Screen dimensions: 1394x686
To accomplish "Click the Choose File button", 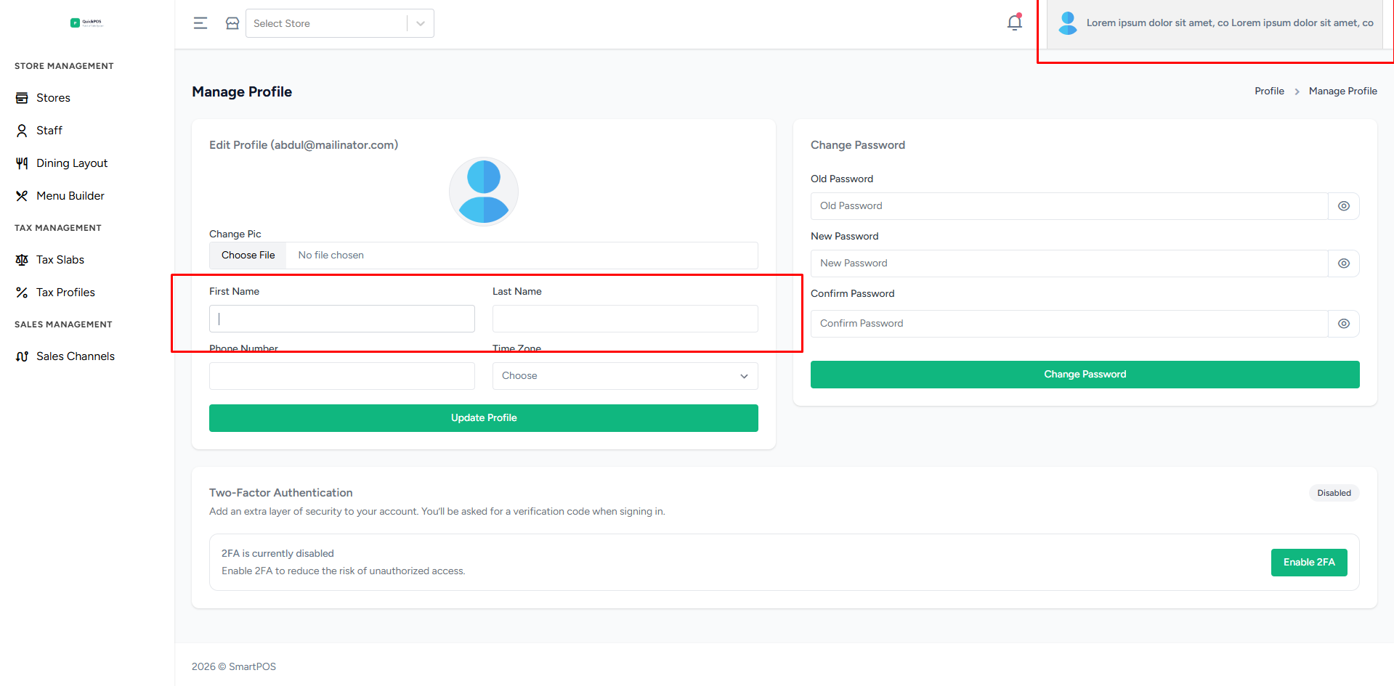I will coord(248,256).
